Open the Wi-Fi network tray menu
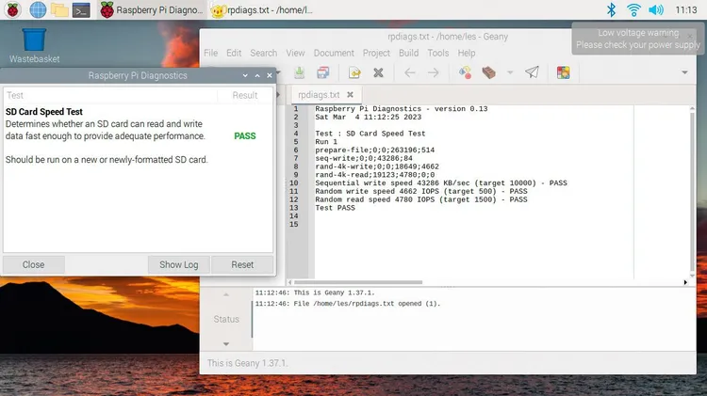The width and height of the screenshot is (707, 396). coord(633,9)
